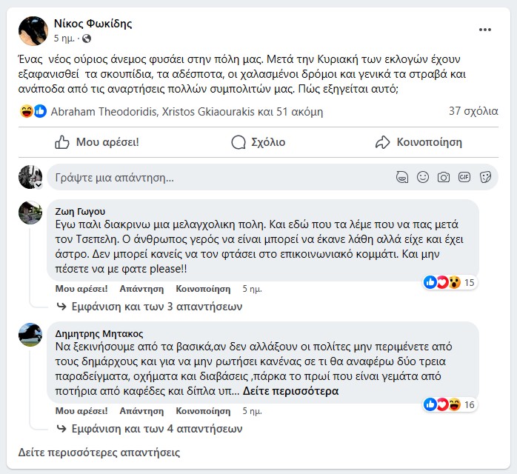Open the sticker picker in reply box
Screen dimensions: 517x474
486,177
